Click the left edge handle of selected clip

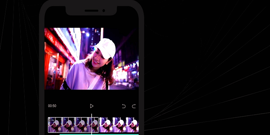click(49, 125)
